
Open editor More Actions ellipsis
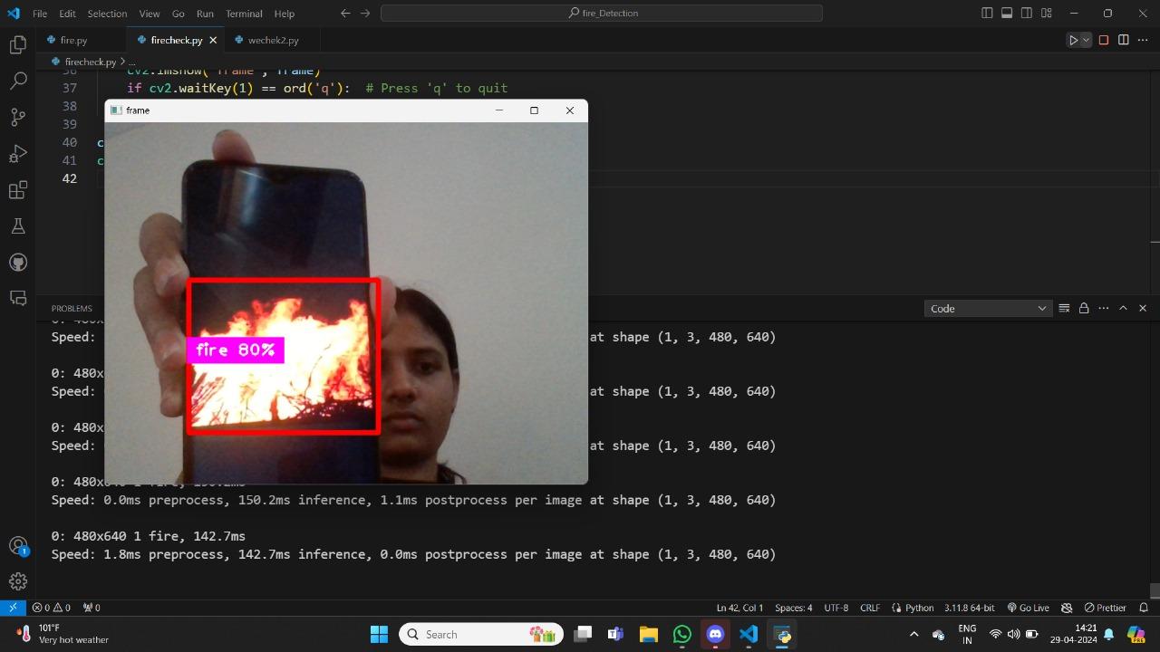[1143, 40]
